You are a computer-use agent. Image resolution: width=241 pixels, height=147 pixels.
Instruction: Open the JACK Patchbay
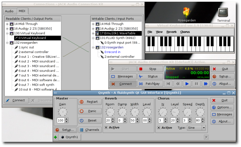coord(150,84)
